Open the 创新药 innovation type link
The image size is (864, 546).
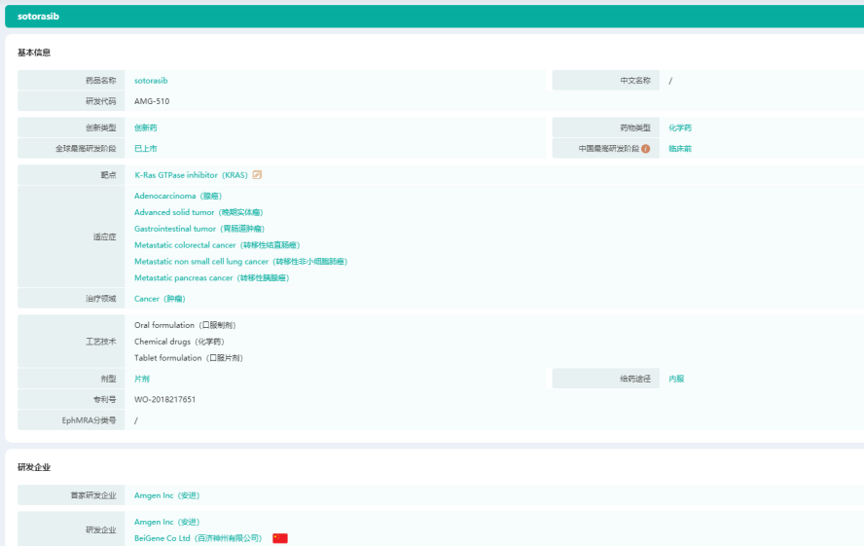coord(146,127)
